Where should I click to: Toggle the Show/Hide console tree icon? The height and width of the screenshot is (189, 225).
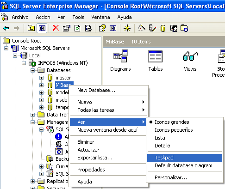click(42, 28)
